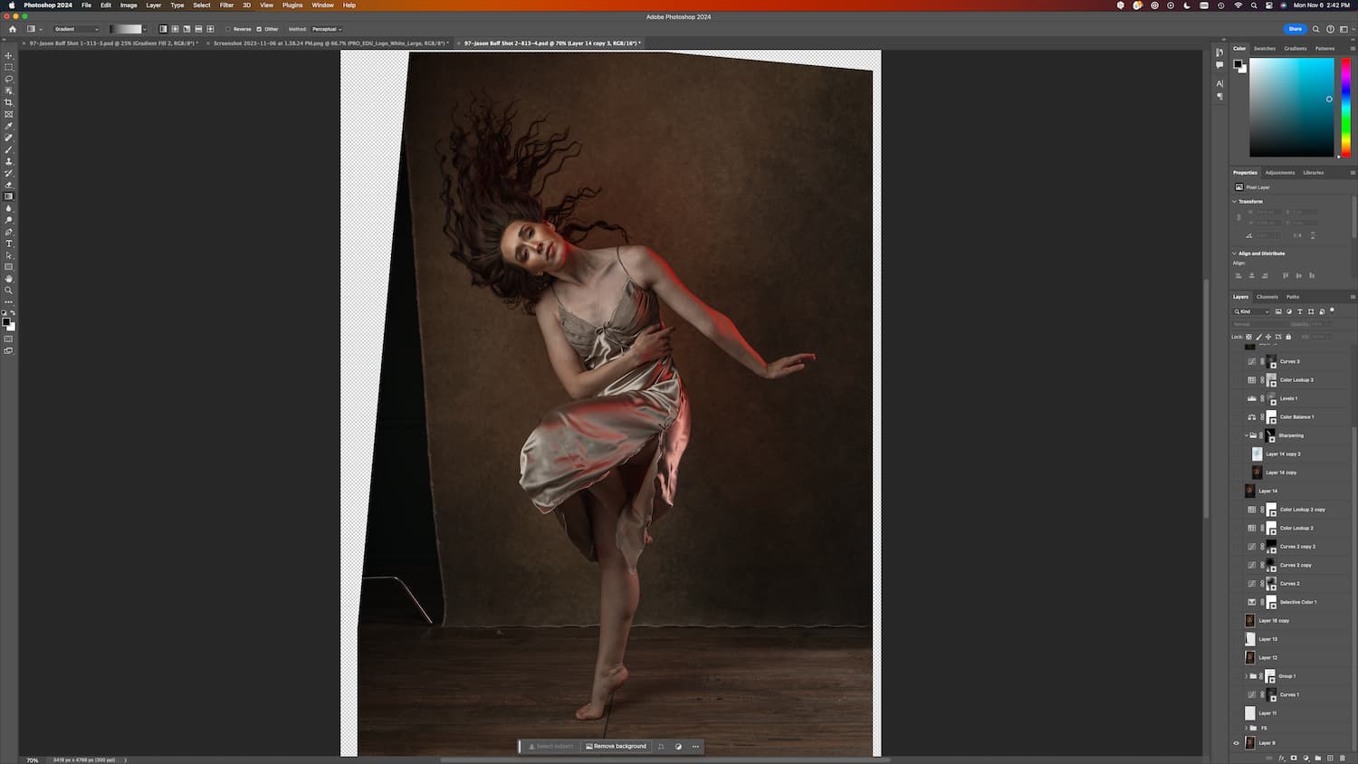Open the Filter menu
This screenshot has height=764, width=1358.
[226, 5]
